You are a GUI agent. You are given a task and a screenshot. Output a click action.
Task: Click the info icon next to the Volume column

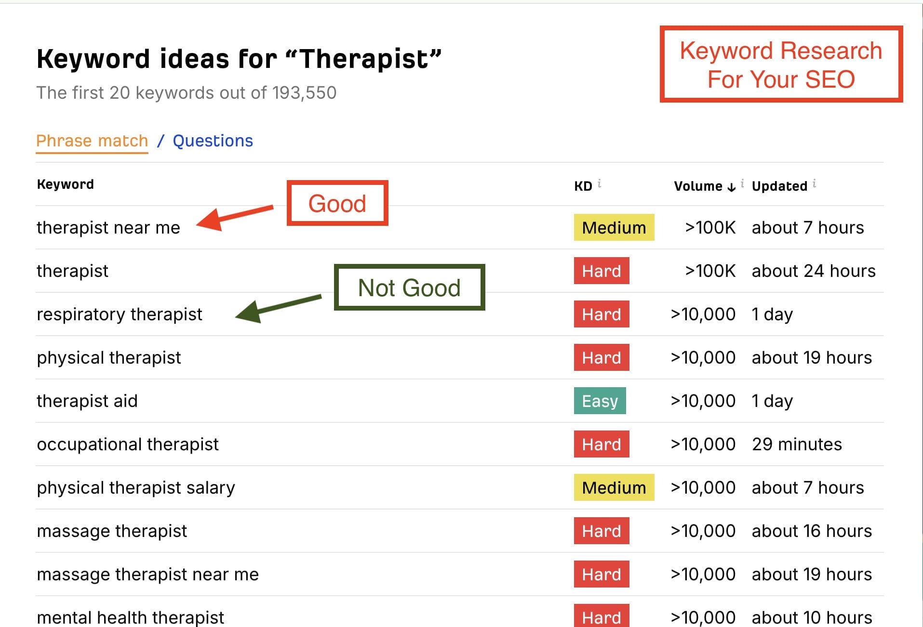coord(742,183)
